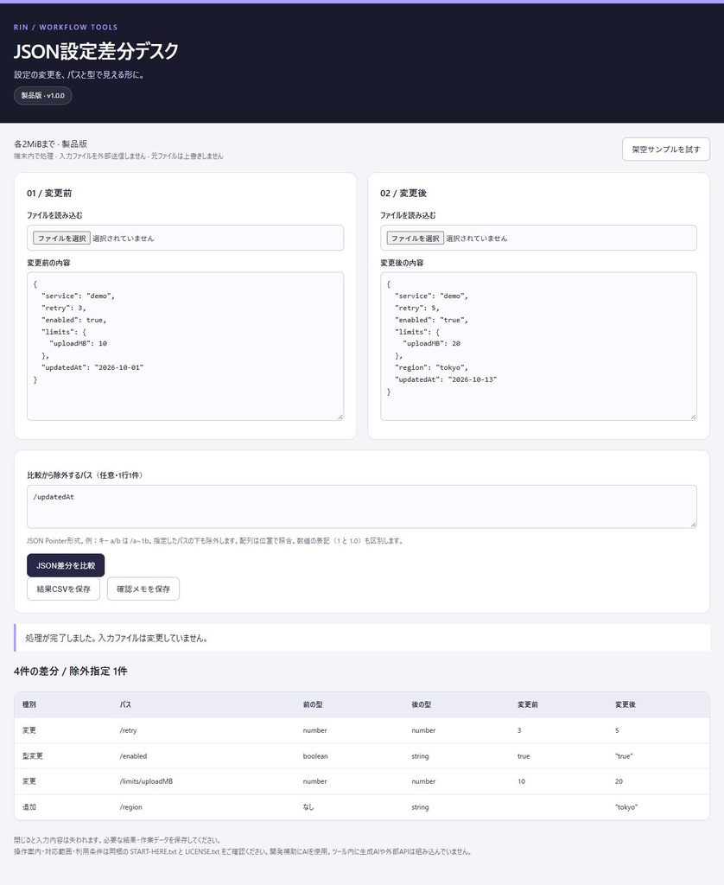Click the 架空サンプルを試す button
This screenshot has height=885, width=724.
(x=666, y=150)
